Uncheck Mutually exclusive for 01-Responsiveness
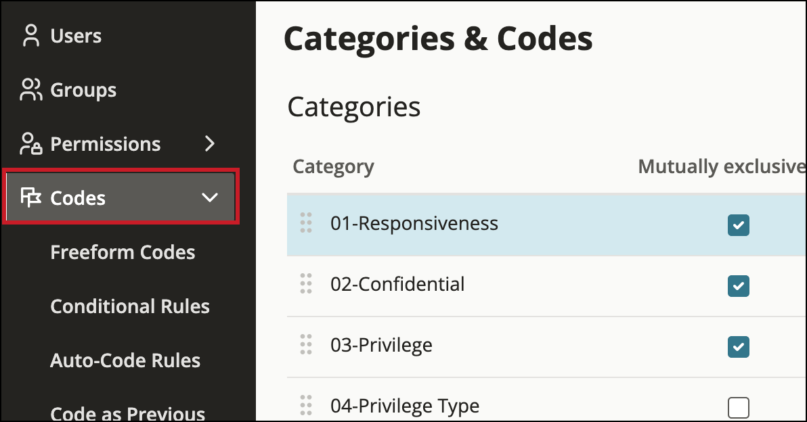Image resolution: width=807 pixels, height=422 pixels. [738, 225]
